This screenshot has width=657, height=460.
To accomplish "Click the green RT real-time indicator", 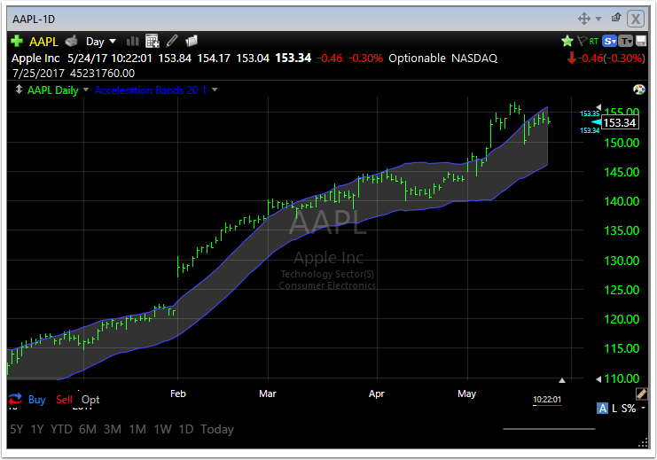I will tap(593, 41).
